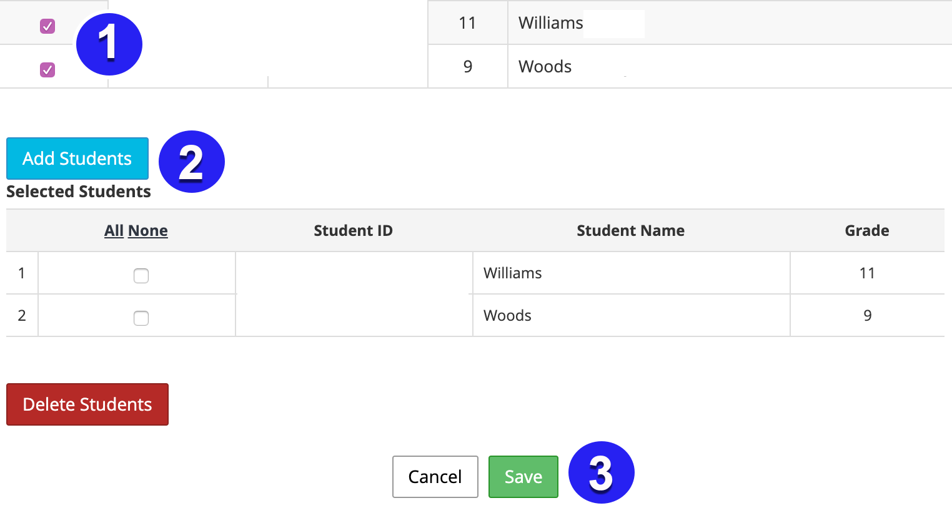952x508 pixels.
Task: Uncheck the purple checkbox in Woods row
Action: tap(47, 70)
